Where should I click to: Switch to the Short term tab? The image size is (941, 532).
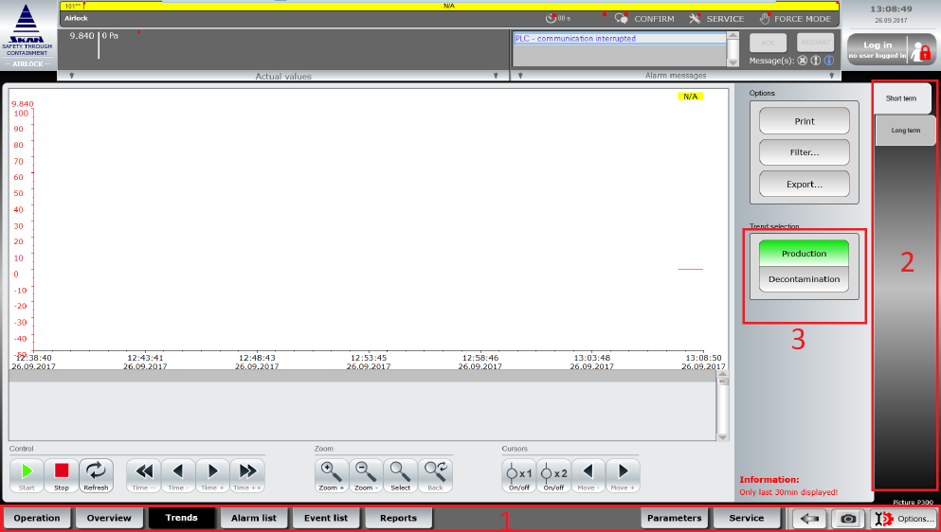(x=901, y=98)
